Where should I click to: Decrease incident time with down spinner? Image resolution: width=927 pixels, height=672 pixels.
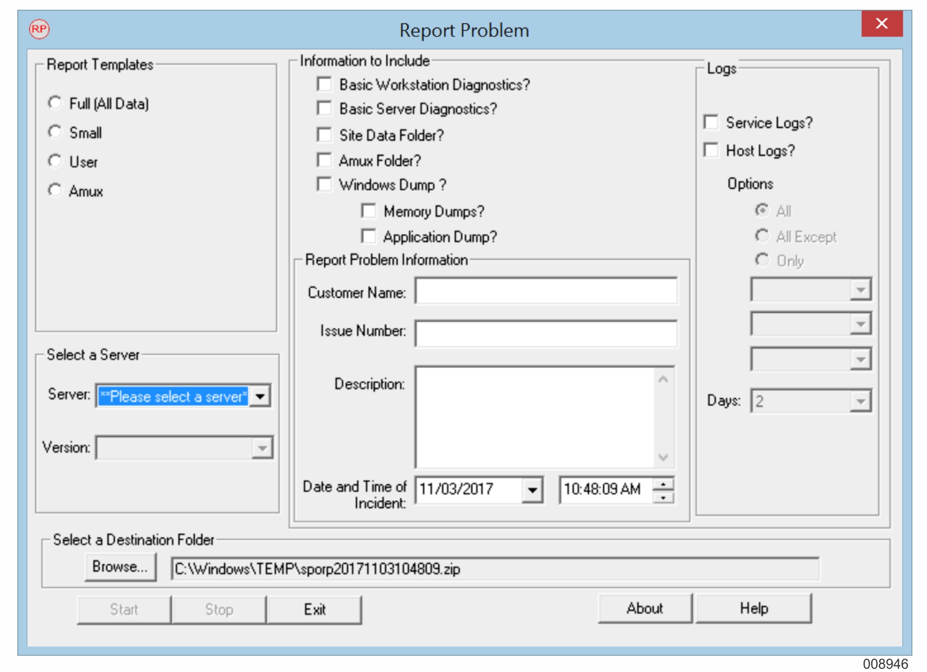point(663,497)
